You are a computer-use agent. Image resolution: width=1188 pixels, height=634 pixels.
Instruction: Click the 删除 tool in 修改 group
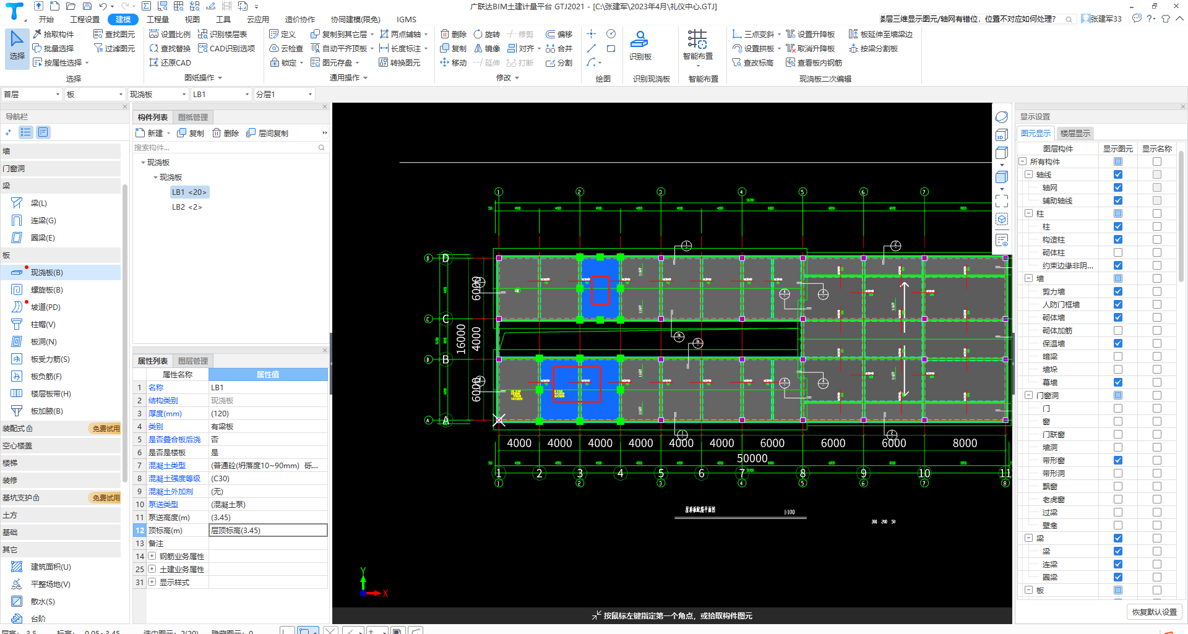point(454,34)
